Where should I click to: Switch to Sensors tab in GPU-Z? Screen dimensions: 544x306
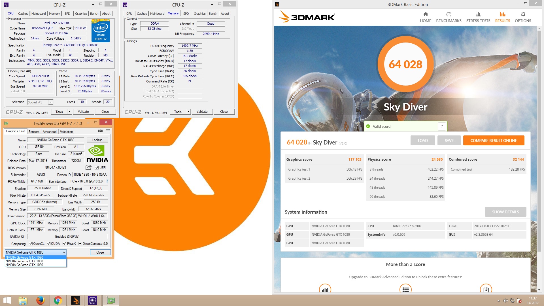[x=34, y=132]
